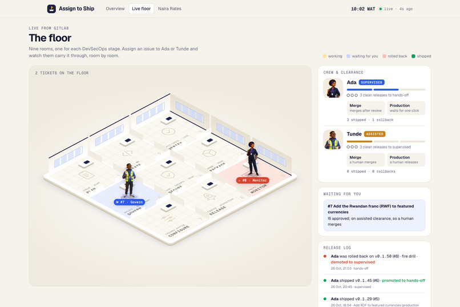The width and height of the screenshot is (460, 307).
Task: Click the promoted to hands-off text
Action: (403, 281)
